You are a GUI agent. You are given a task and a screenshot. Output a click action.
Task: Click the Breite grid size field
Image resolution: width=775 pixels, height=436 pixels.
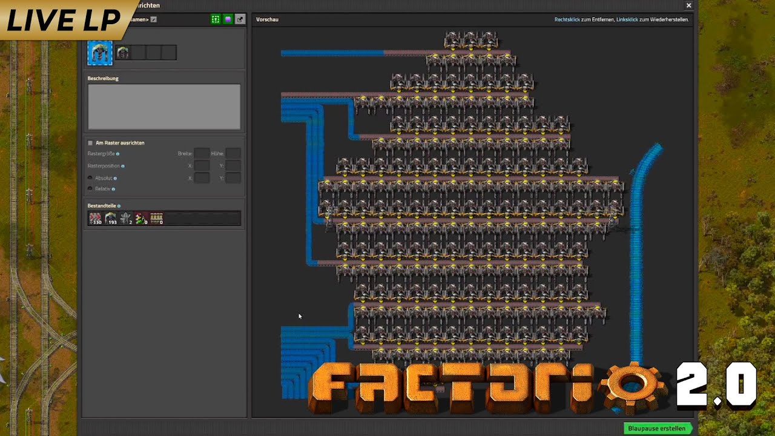click(202, 154)
